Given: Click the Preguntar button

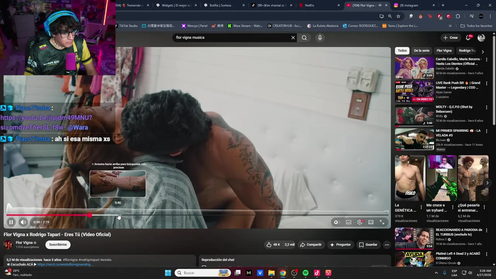Looking at the screenshot, I should 340,245.
